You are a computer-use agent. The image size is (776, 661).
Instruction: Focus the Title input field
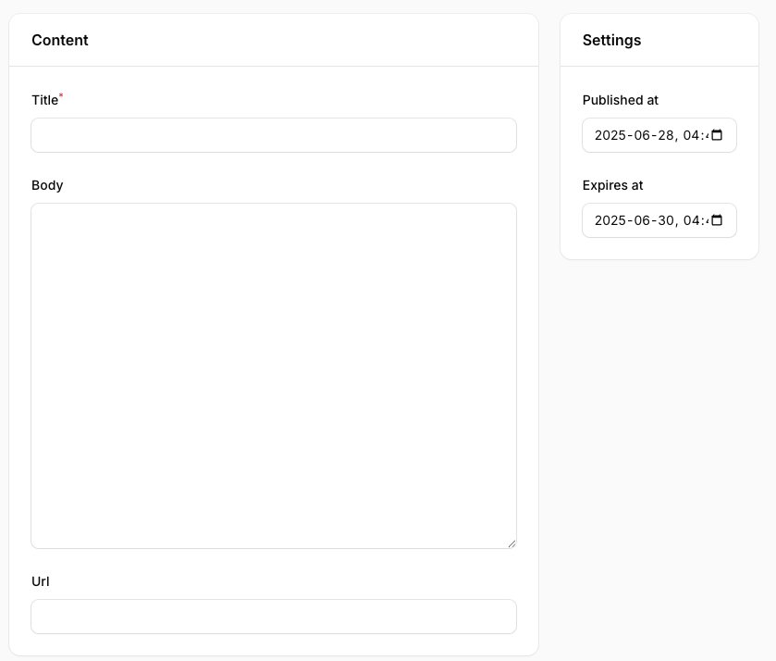point(274,135)
